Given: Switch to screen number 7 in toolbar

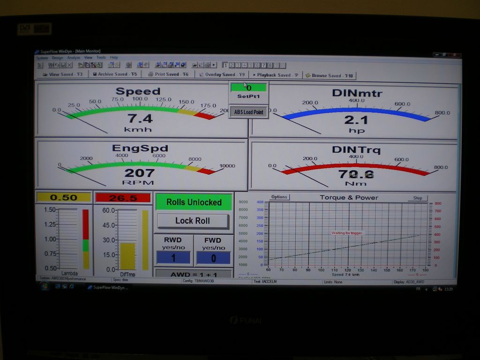Looking at the screenshot, I should (x=264, y=66).
